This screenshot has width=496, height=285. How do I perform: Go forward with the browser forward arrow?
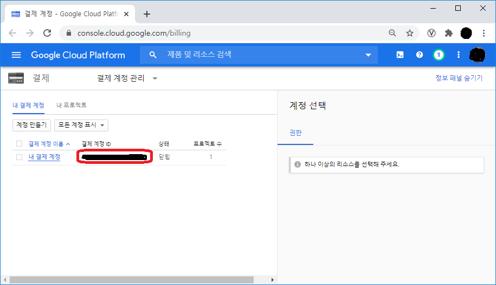(x=30, y=33)
